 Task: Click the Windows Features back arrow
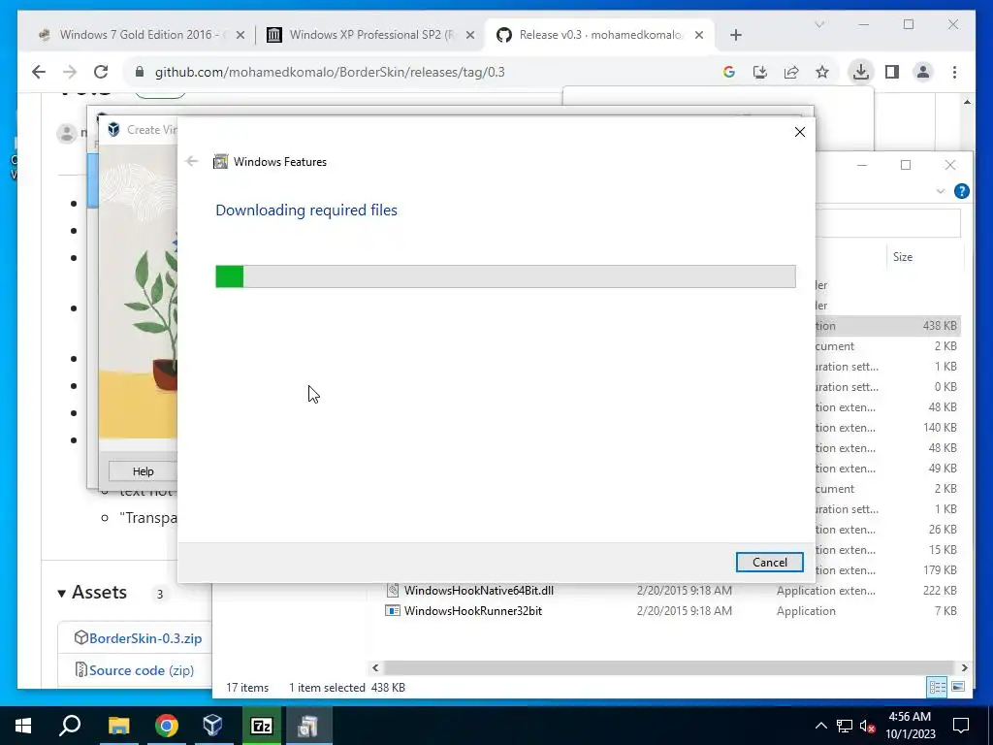click(x=192, y=162)
